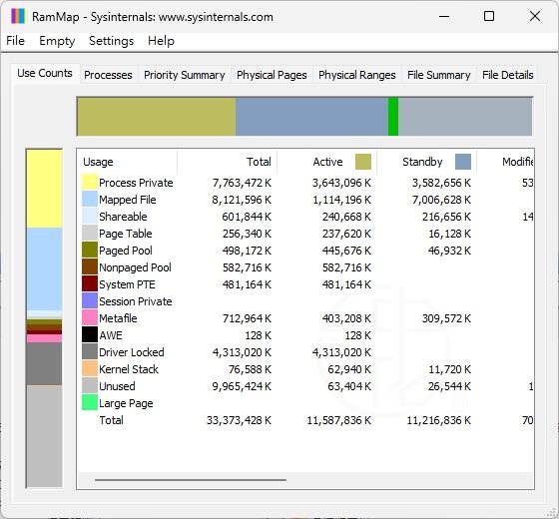Click the orange Kernel Stack color swatch

[90, 368]
